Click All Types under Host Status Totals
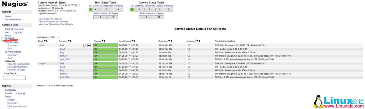This screenshot has height=109, width=365. (x=113, y=14)
